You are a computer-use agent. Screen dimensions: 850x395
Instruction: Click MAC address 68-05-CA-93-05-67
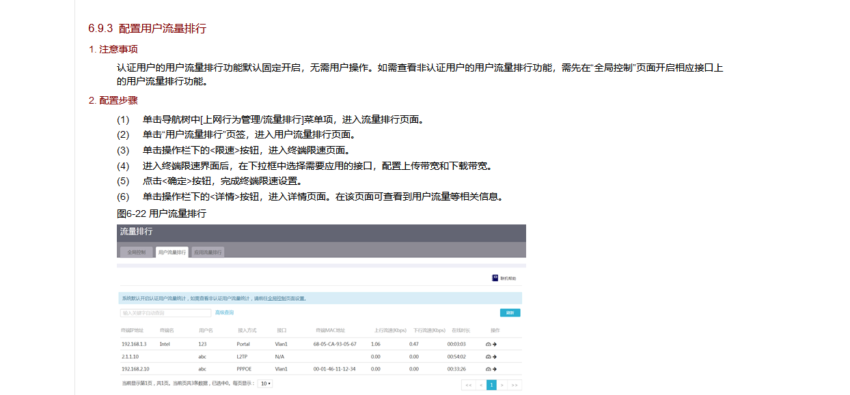click(335, 345)
